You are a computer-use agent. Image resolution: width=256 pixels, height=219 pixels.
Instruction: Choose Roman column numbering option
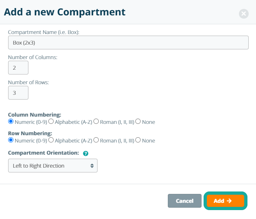pyautogui.click(x=96, y=121)
